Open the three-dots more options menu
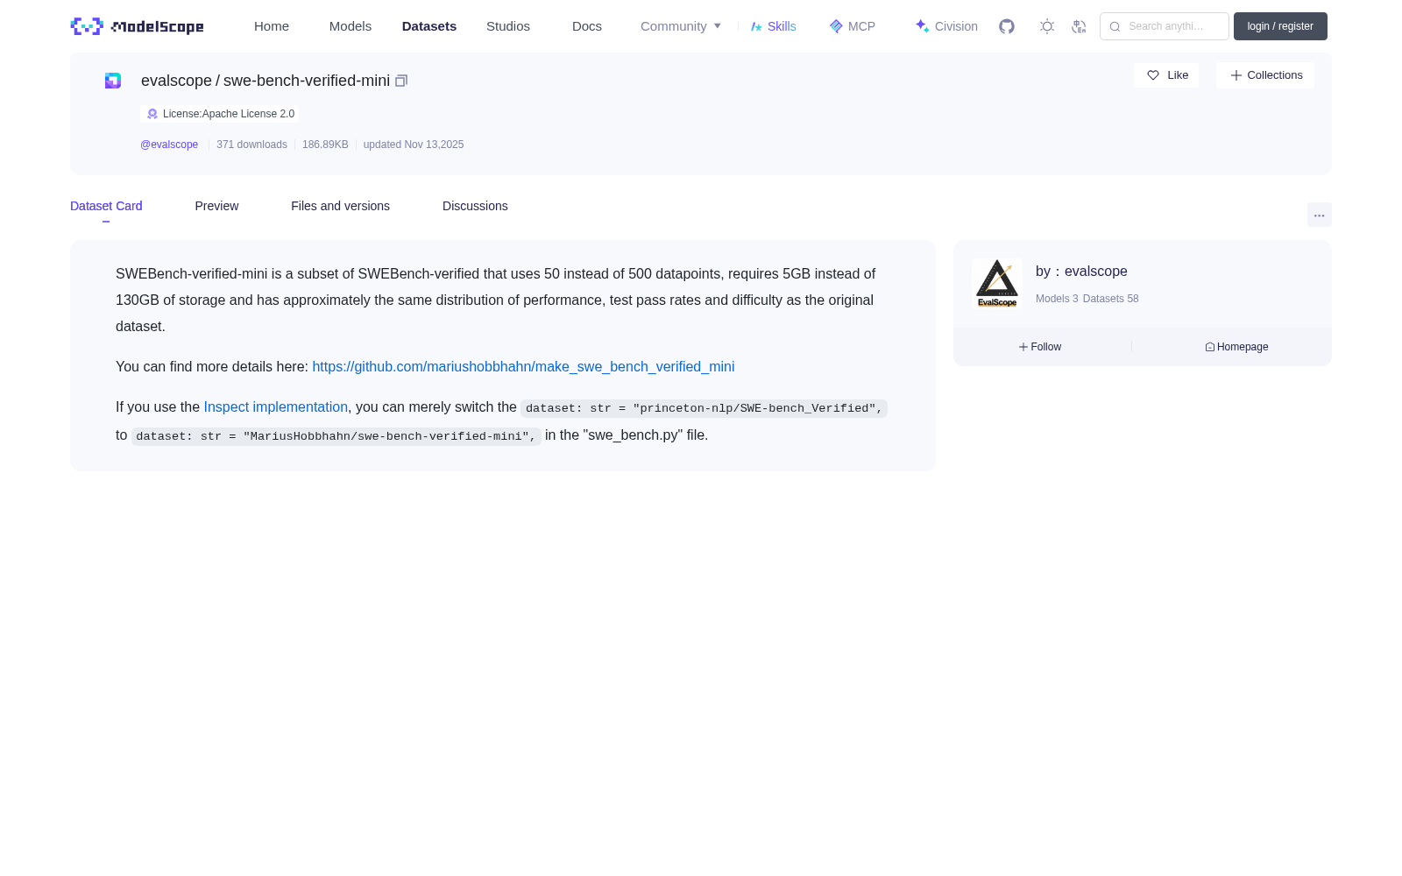 click(1319, 215)
